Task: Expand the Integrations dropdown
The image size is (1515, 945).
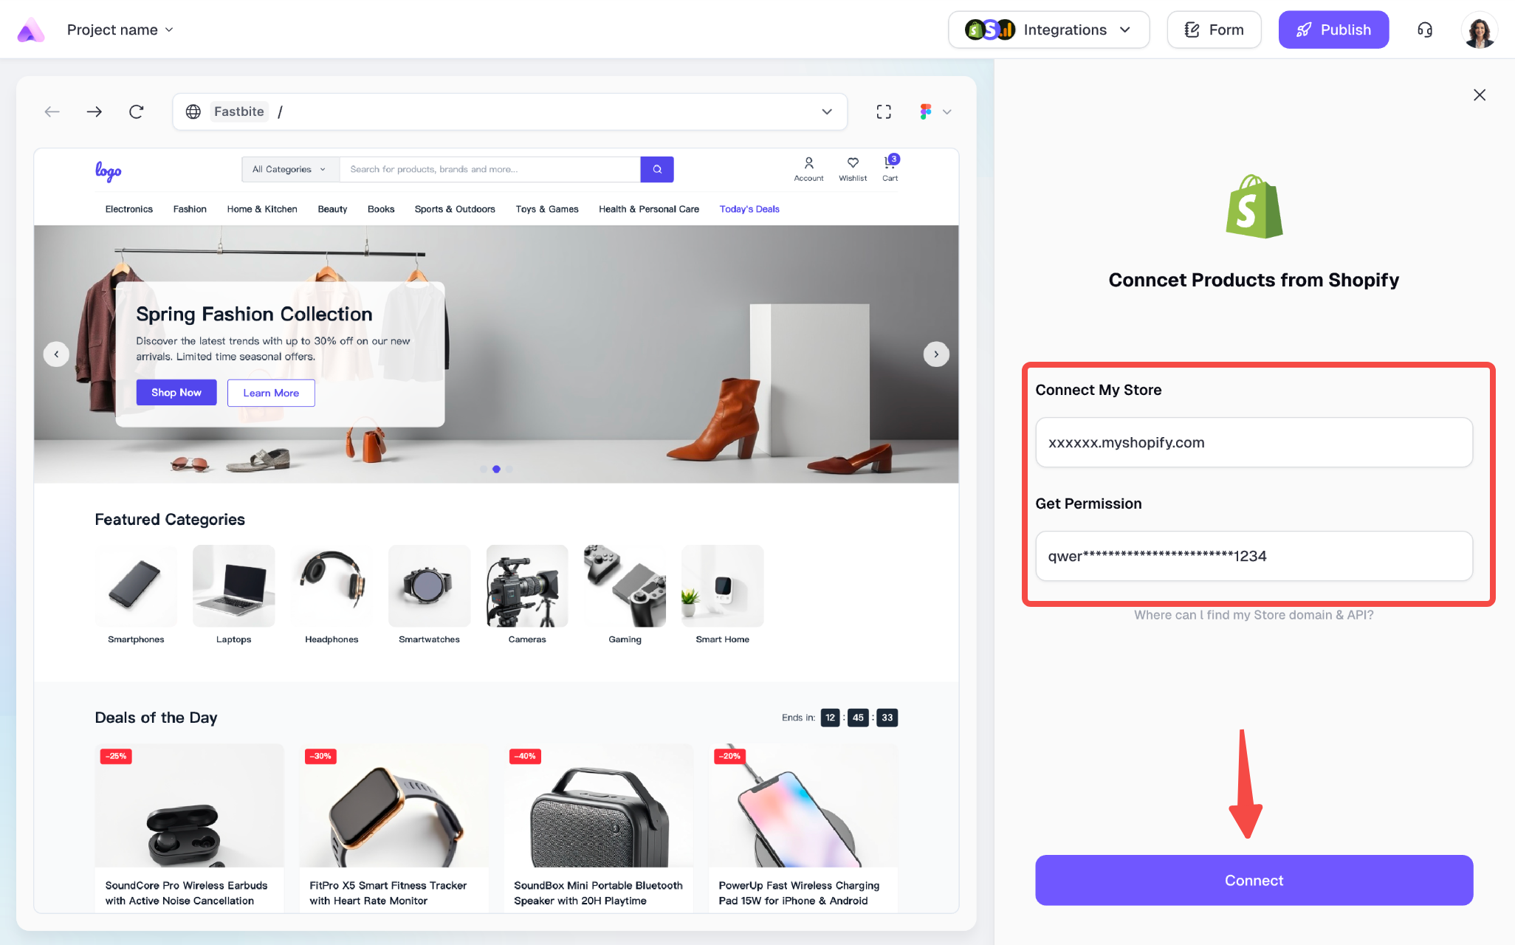Action: (x=1048, y=30)
